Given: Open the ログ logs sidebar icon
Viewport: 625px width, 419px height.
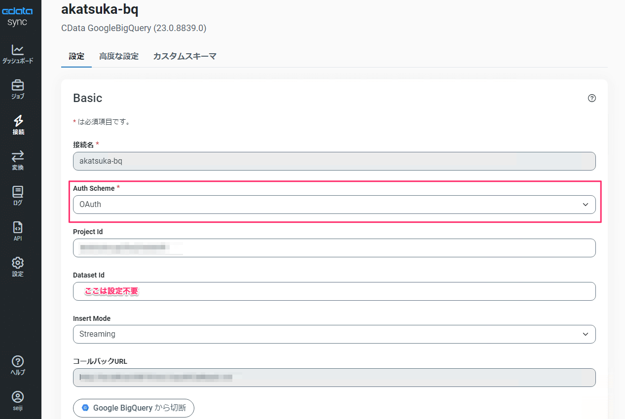Looking at the screenshot, I should point(18,196).
